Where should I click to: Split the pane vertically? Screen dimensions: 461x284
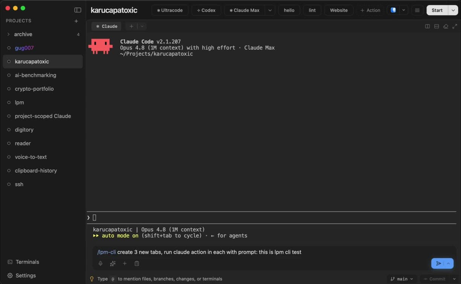coord(427,26)
